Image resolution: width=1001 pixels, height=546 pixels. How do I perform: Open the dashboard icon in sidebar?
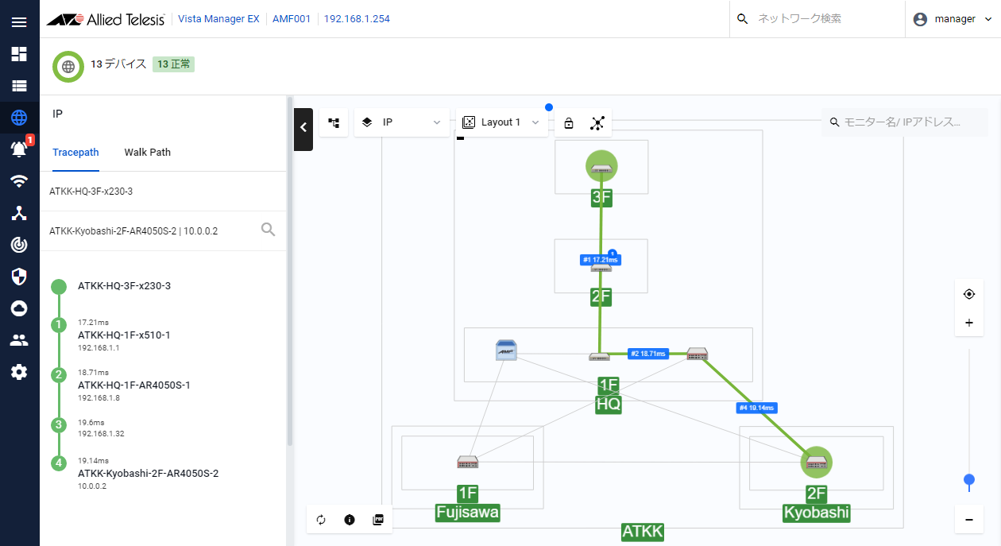click(19, 54)
